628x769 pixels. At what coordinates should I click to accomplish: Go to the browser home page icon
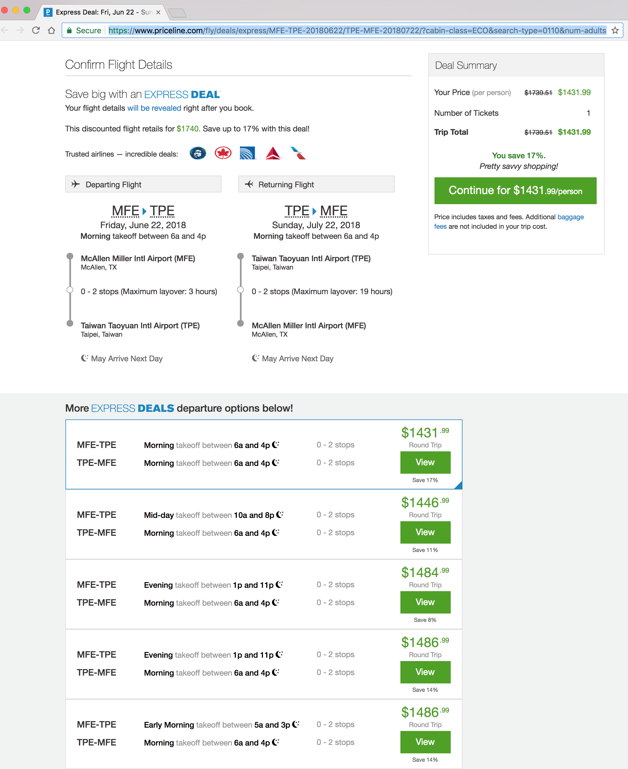click(52, 30)
